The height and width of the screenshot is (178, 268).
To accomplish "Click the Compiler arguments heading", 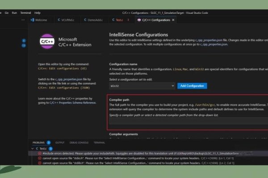I will [x=124, y=134].
